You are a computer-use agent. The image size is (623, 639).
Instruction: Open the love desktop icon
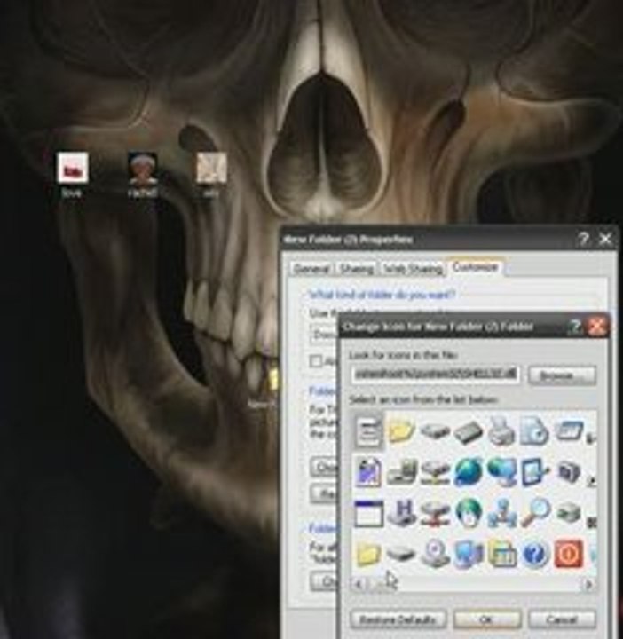click(72, 175)
